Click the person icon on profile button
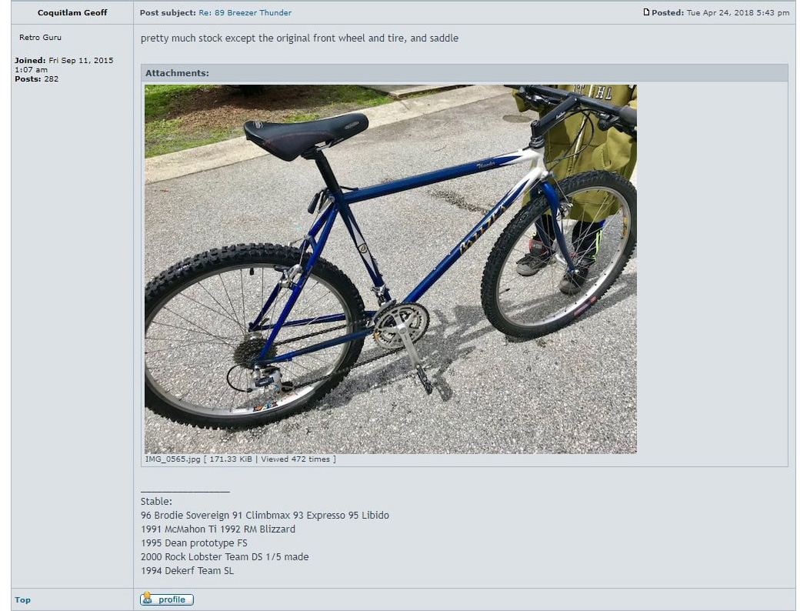This screenshot has height=611, width=800. (x=148, y=598)
